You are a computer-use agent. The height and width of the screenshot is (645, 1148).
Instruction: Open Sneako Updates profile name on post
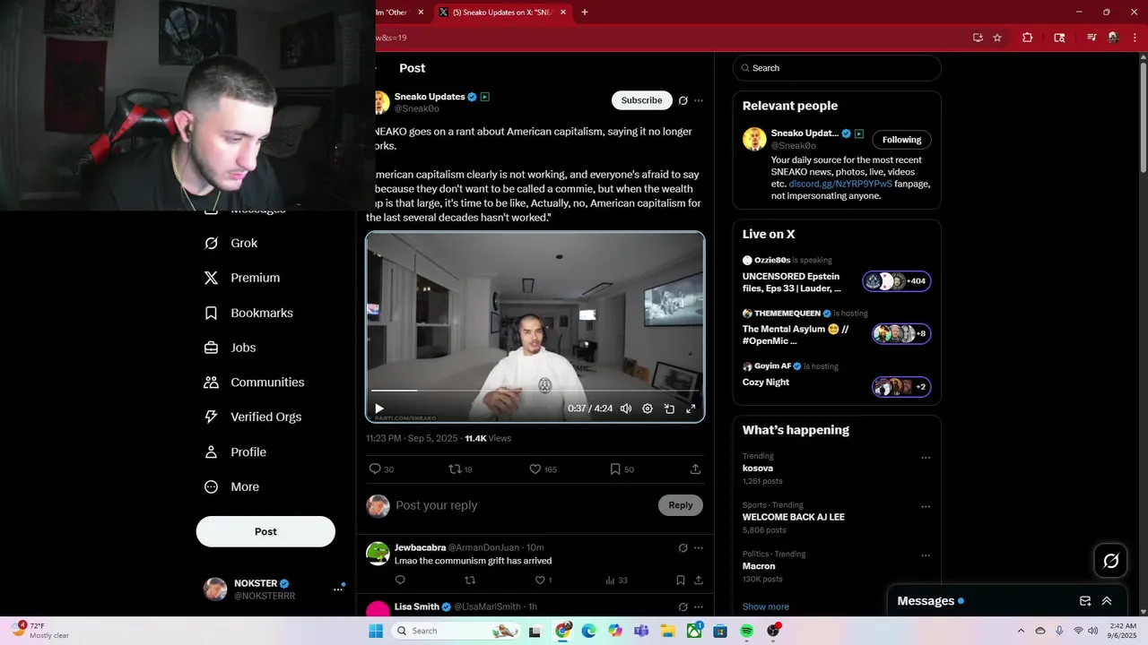point(430,97)
